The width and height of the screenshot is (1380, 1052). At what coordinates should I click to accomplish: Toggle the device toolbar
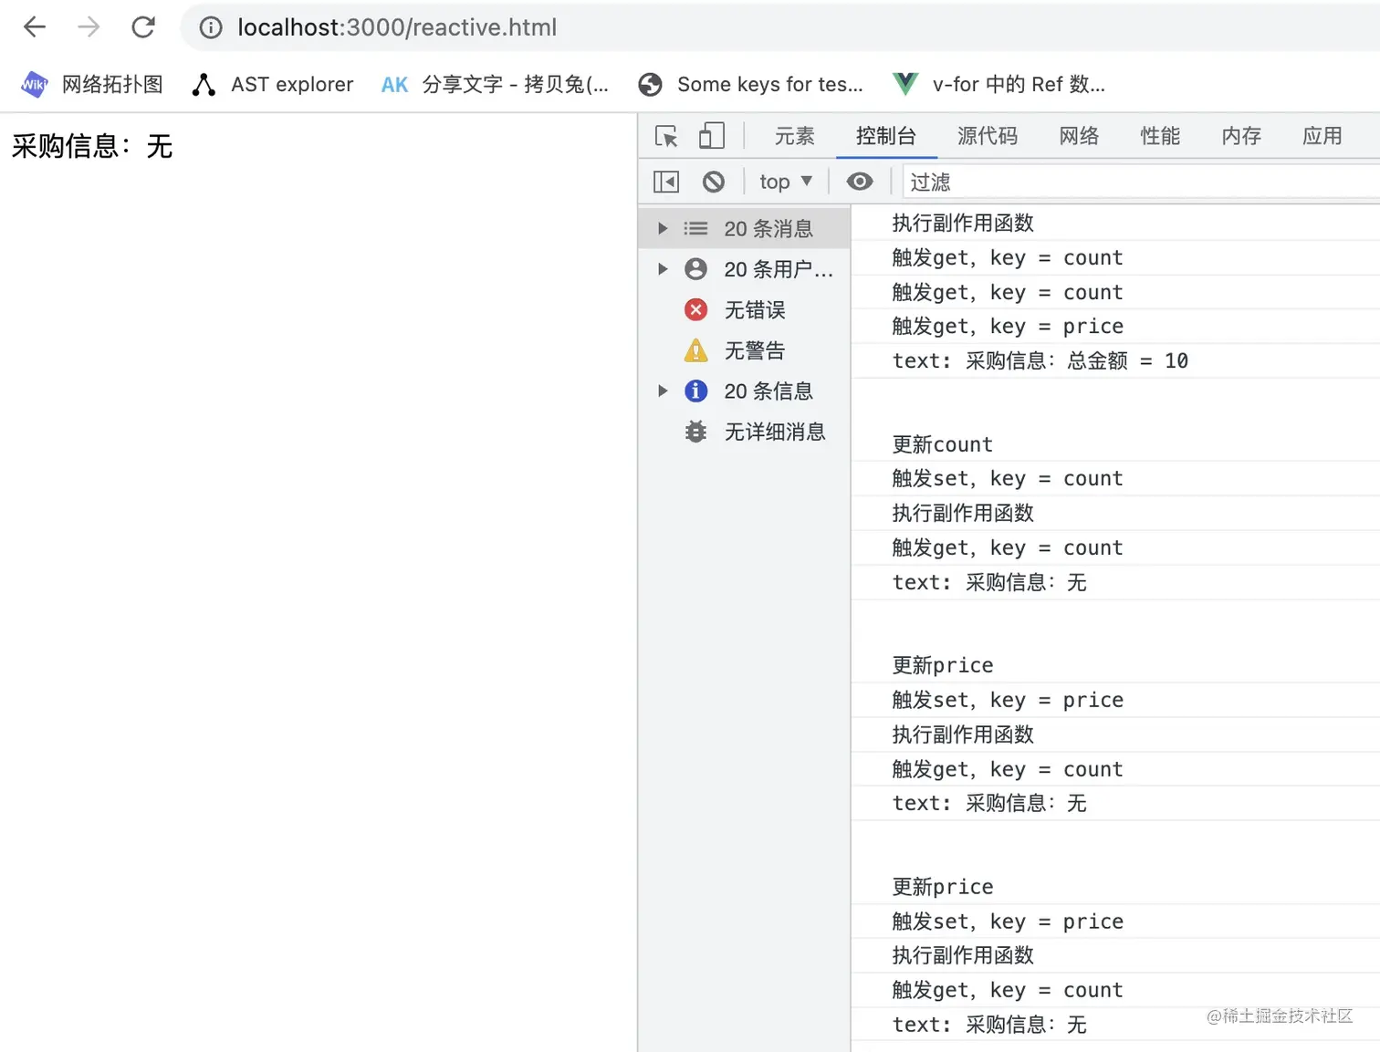point(711,135)
